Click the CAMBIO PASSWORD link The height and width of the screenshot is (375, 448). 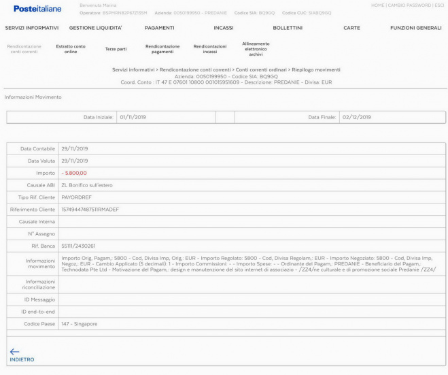[409, 5]
